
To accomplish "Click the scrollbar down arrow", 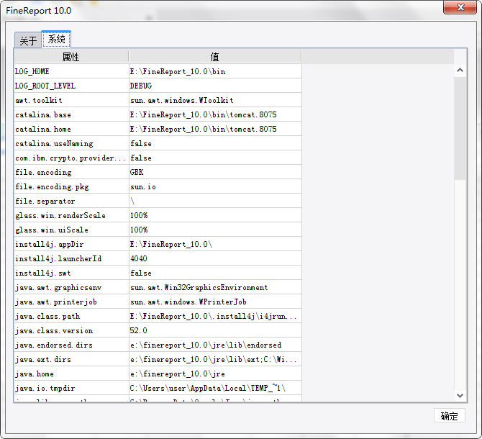I will point(460,395).
